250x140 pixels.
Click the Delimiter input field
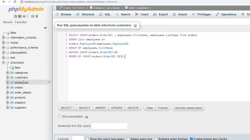(x=78, y=138)
